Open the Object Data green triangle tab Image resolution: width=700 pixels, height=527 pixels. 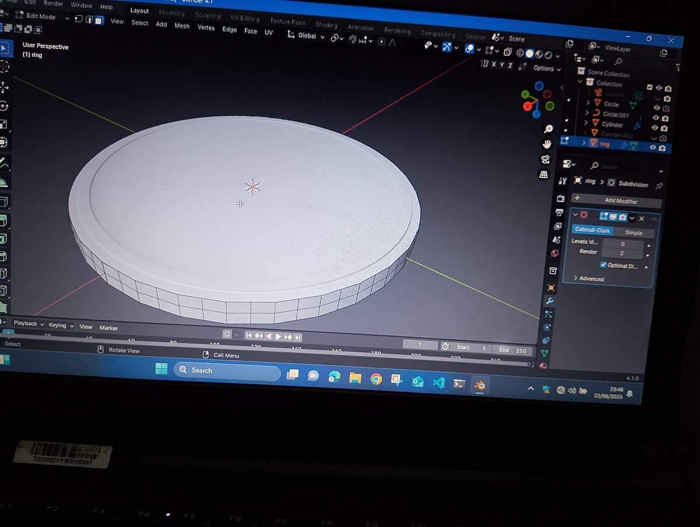click(x=544, y=353)
